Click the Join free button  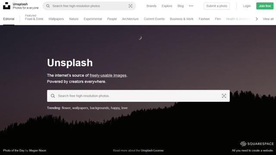pos(265,6)
